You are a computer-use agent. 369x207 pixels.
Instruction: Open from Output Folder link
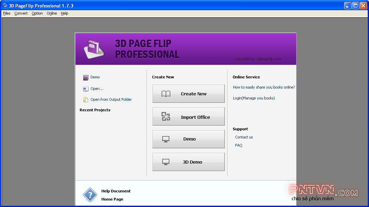111,99
